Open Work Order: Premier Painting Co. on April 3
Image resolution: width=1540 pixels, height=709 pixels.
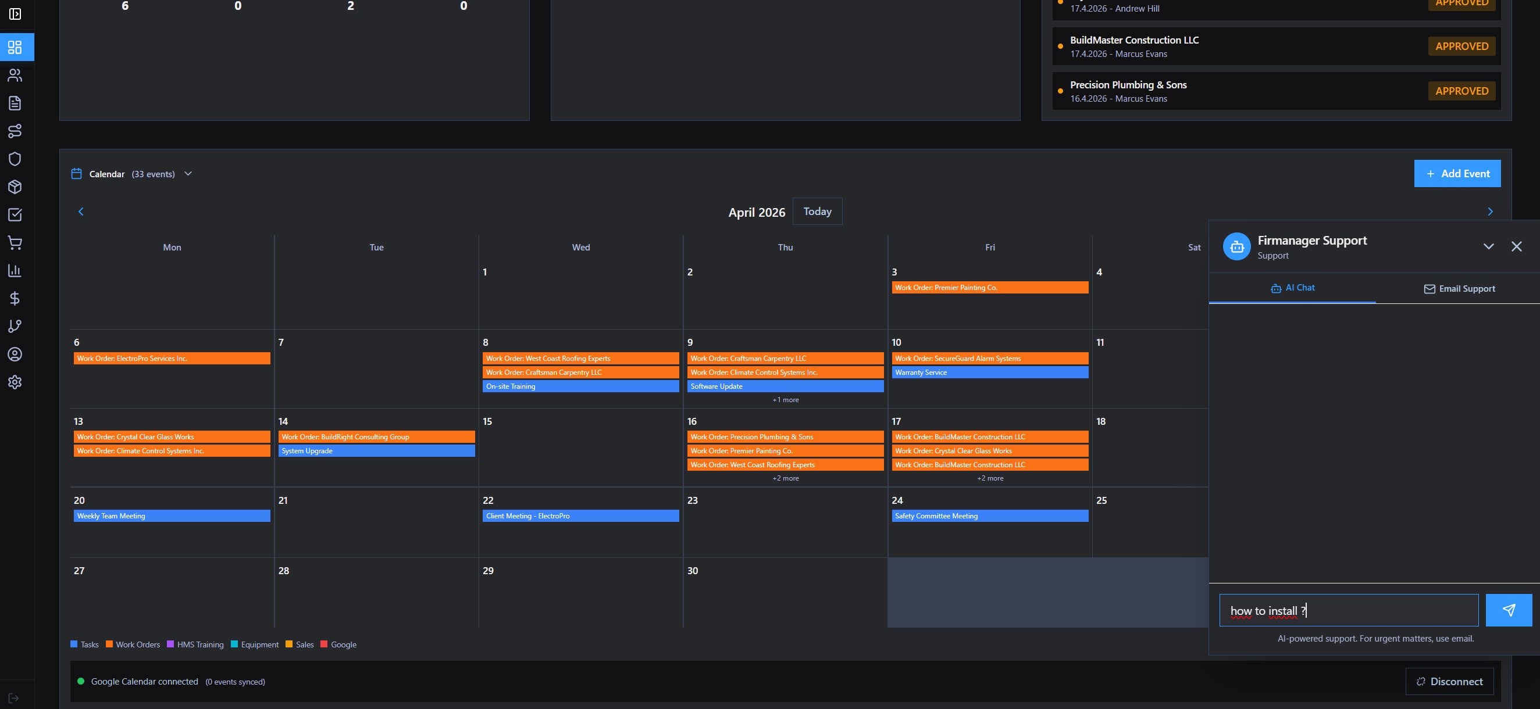pos(990,287)
